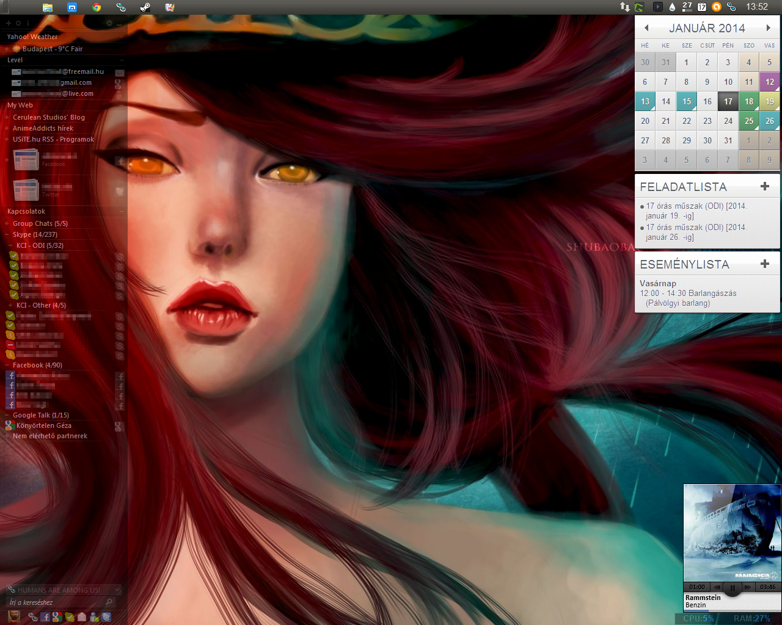Click the Facebook account icon in the bottom row
Screen dimensions: 782x625
coord(45,617)
